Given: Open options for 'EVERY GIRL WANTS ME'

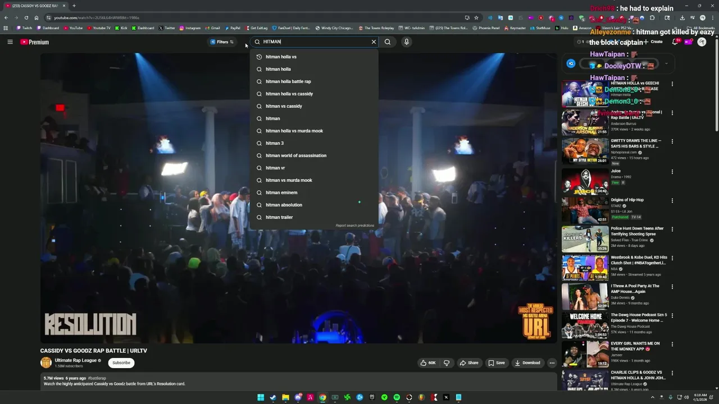Looking at the screenshot, I should coord(672,344).
